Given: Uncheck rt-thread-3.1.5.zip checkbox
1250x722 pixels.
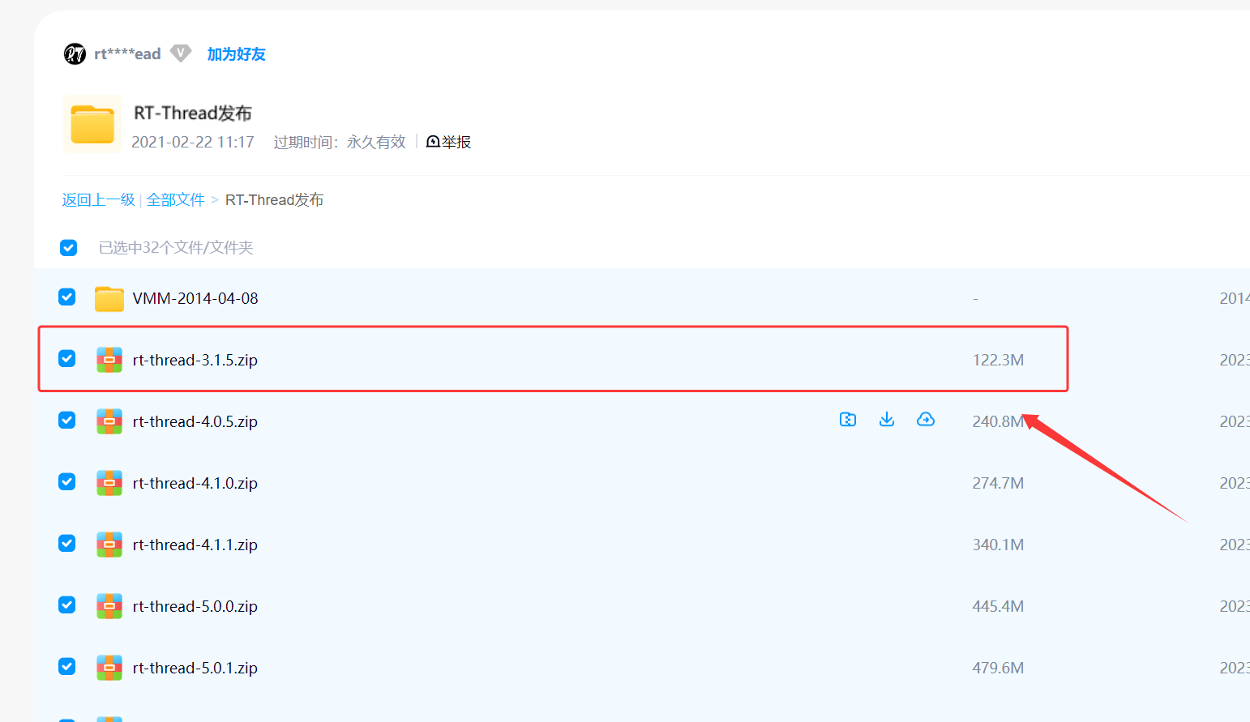Looking at the screenshot, I should pos(67,359).
